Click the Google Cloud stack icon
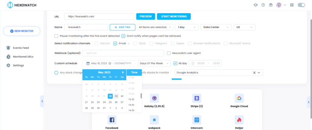 click(239, 98)
